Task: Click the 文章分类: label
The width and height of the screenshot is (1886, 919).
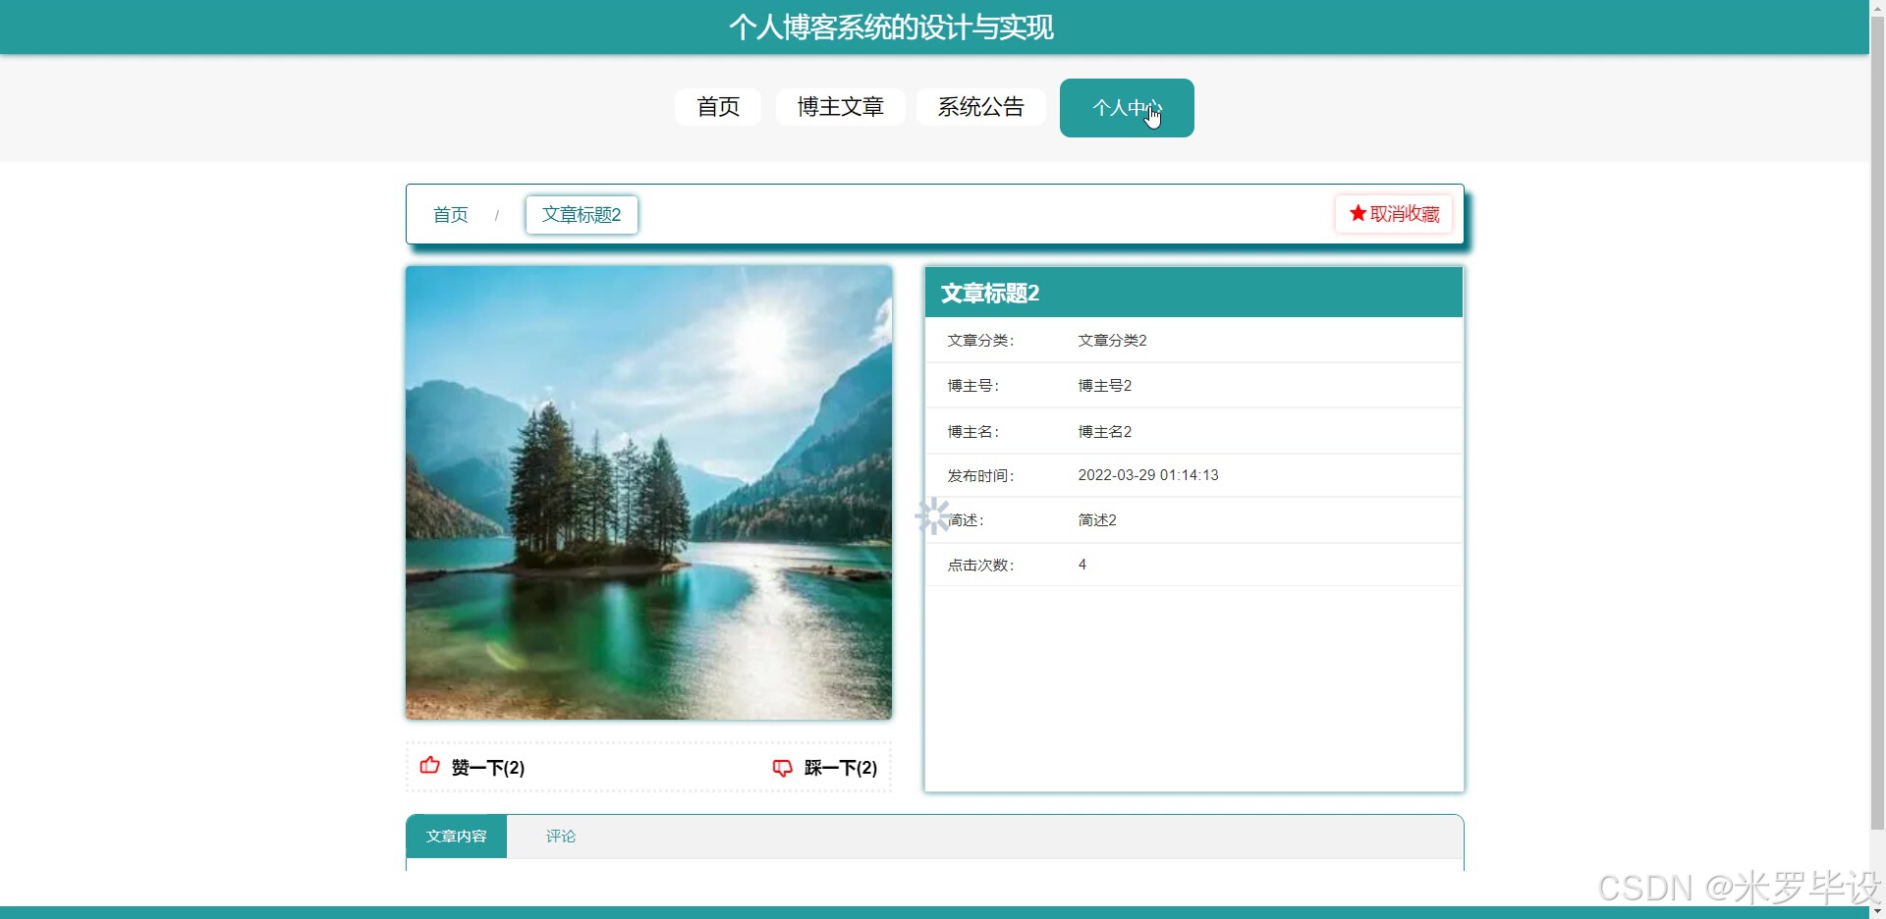Action: pos(980,341)
